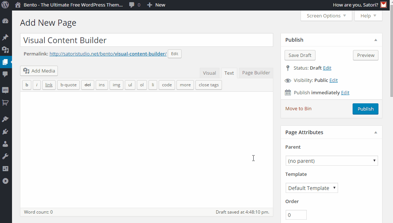The width and height of the screenshot is (393, 223).
Task: Click the Posts pin icon
Action: (x=5, y=37)
